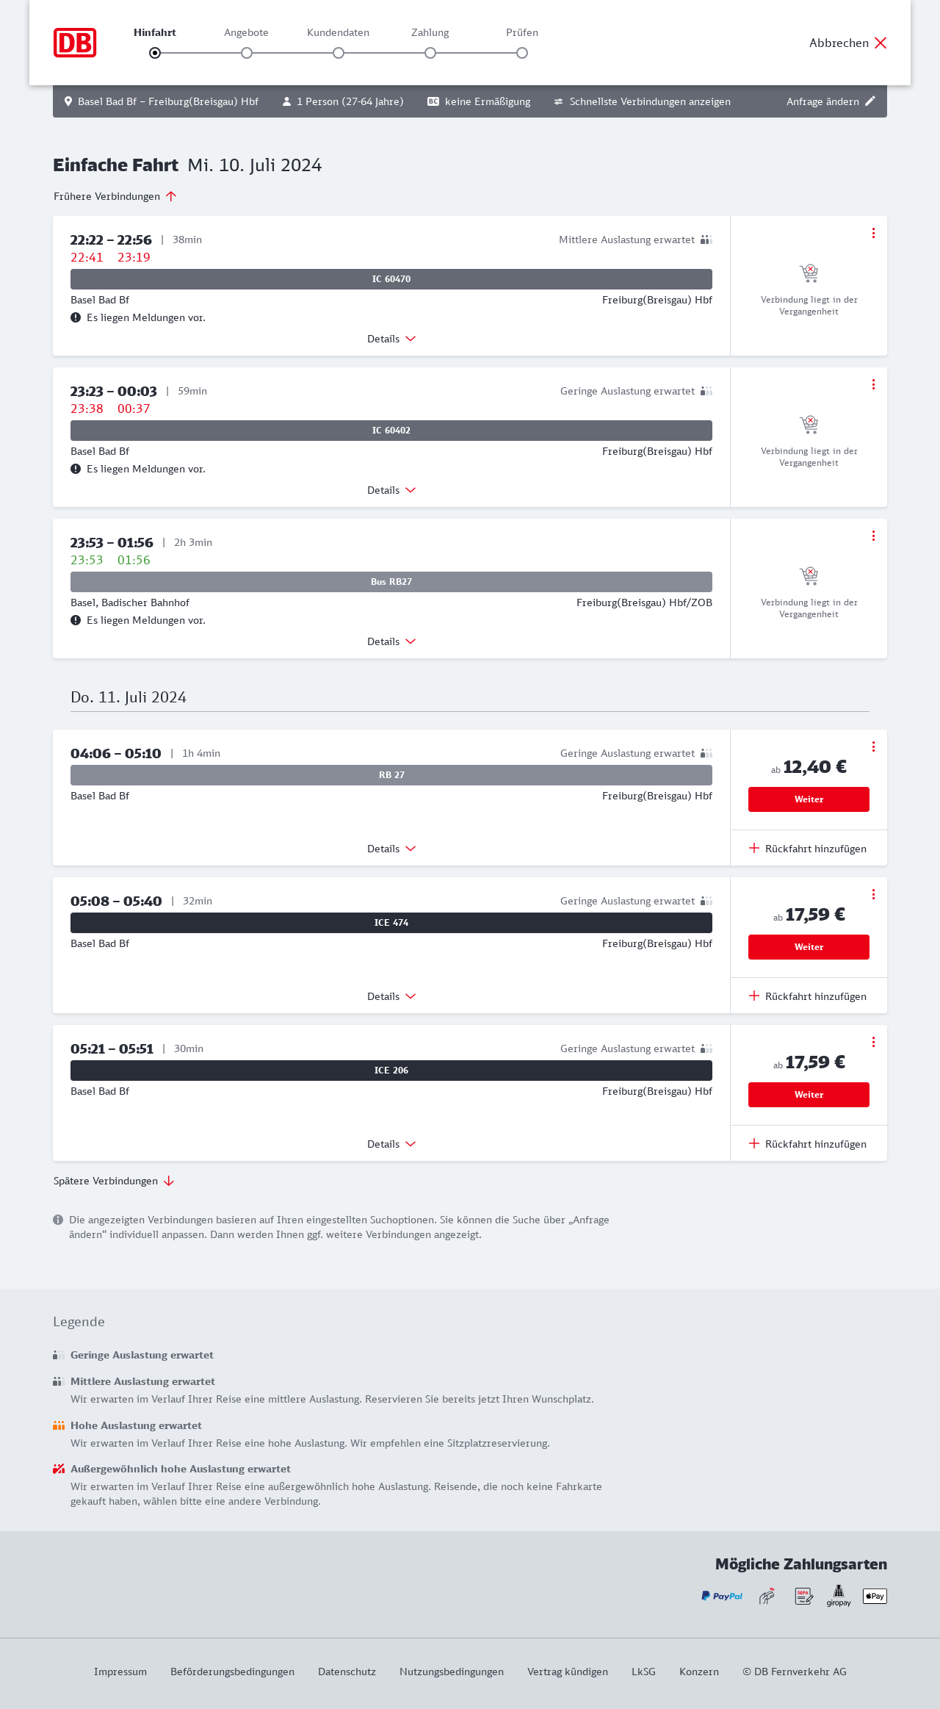This screenshot has height=1709, width=940.
Task: Add Rückfahrt to ICE 206 connection
Action: pos(808,1144)
